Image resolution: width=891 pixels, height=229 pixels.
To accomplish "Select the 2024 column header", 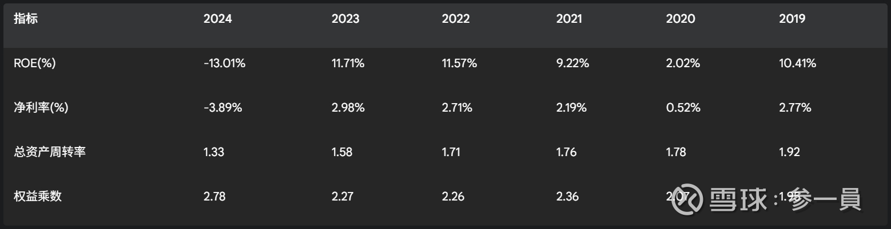I will pos(218,19).
